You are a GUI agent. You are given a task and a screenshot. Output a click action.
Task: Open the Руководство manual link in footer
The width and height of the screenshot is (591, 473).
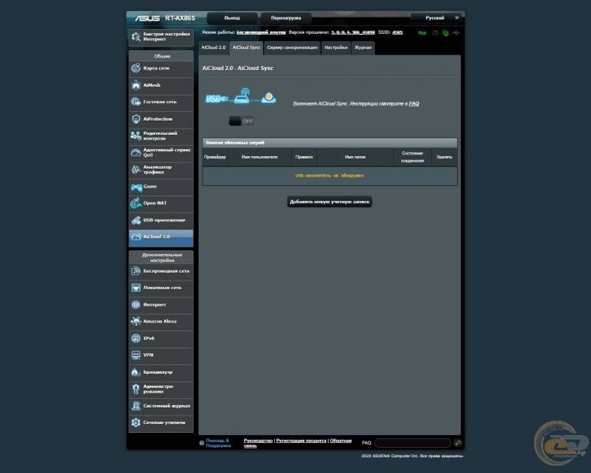[258, 441]
